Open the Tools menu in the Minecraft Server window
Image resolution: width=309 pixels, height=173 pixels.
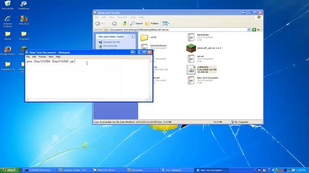(x=133, y=17)
